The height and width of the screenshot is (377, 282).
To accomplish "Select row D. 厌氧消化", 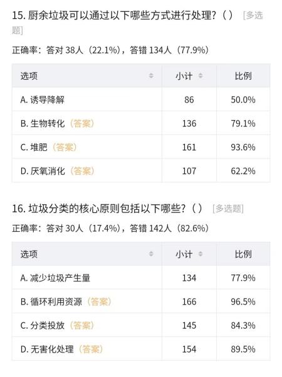I will [141, 171].
